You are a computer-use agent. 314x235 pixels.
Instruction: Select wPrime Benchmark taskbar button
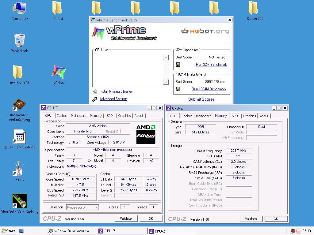coord(72,231)
